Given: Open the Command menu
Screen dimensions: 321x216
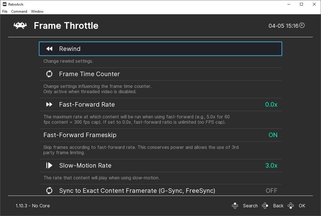Looking at the screenshot, I should [19, 11].
